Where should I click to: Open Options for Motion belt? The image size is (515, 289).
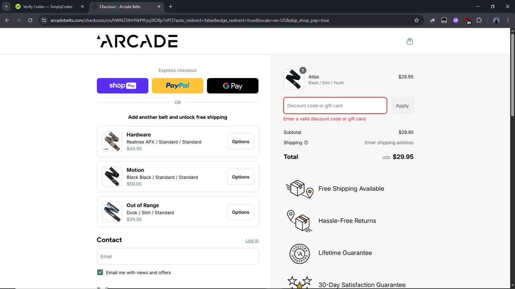(x=241, y=177)
